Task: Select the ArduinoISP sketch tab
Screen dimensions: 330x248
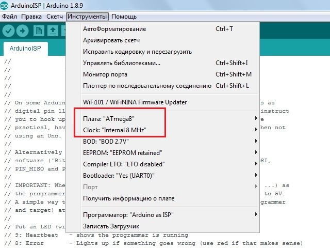Action: coord(25,49)
